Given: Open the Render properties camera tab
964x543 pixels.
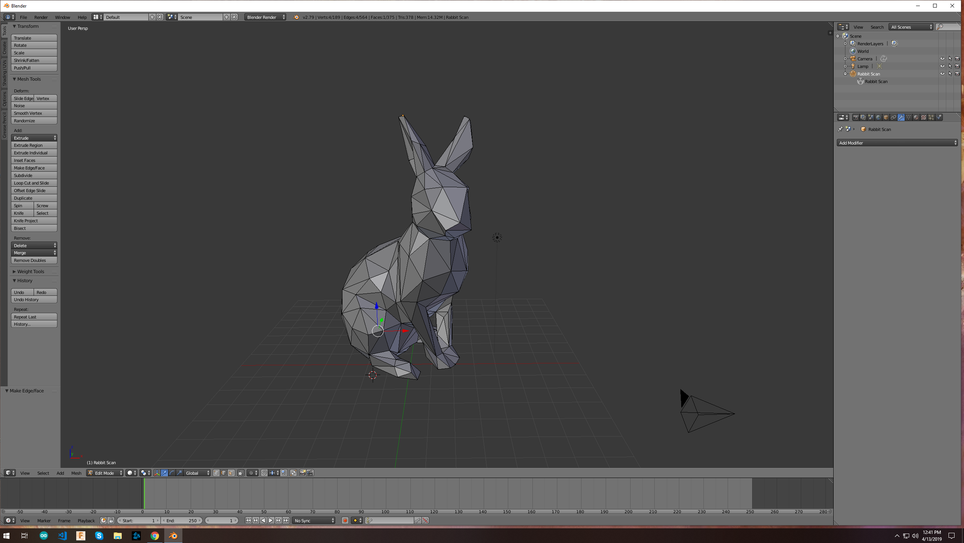Looking at the screenshot, I should (856, 117).
